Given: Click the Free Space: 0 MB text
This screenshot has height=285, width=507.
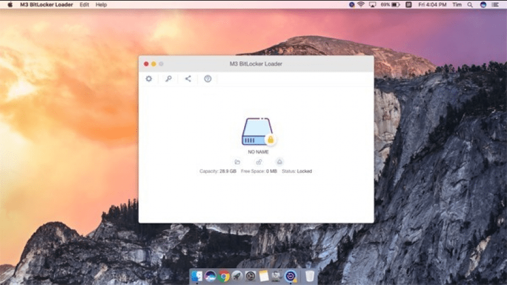Looking at the screenshot, I should tap(259, 171).
